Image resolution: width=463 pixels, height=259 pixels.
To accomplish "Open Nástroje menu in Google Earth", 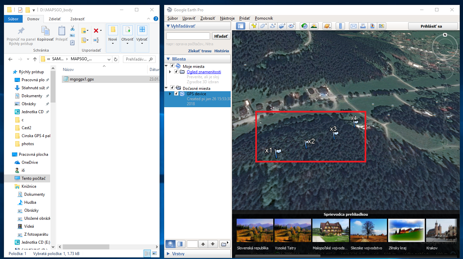I will click(x=227, y=18).
